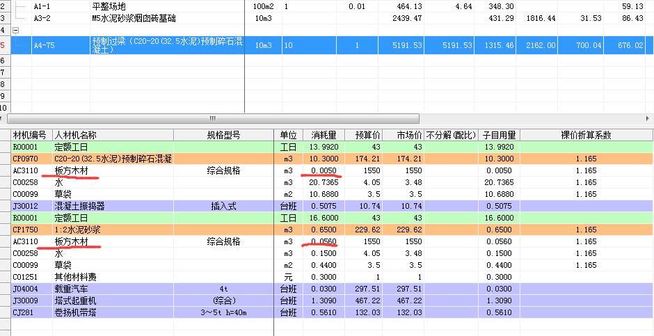Viewport: 654px width, 336px height.
Task: Click the 预制过梁 item description cell
Action: pos(167,45)
